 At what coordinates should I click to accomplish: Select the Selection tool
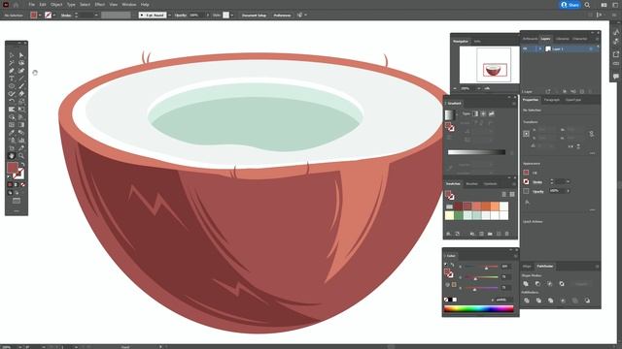pyautogui.click(x=12, y=55)
